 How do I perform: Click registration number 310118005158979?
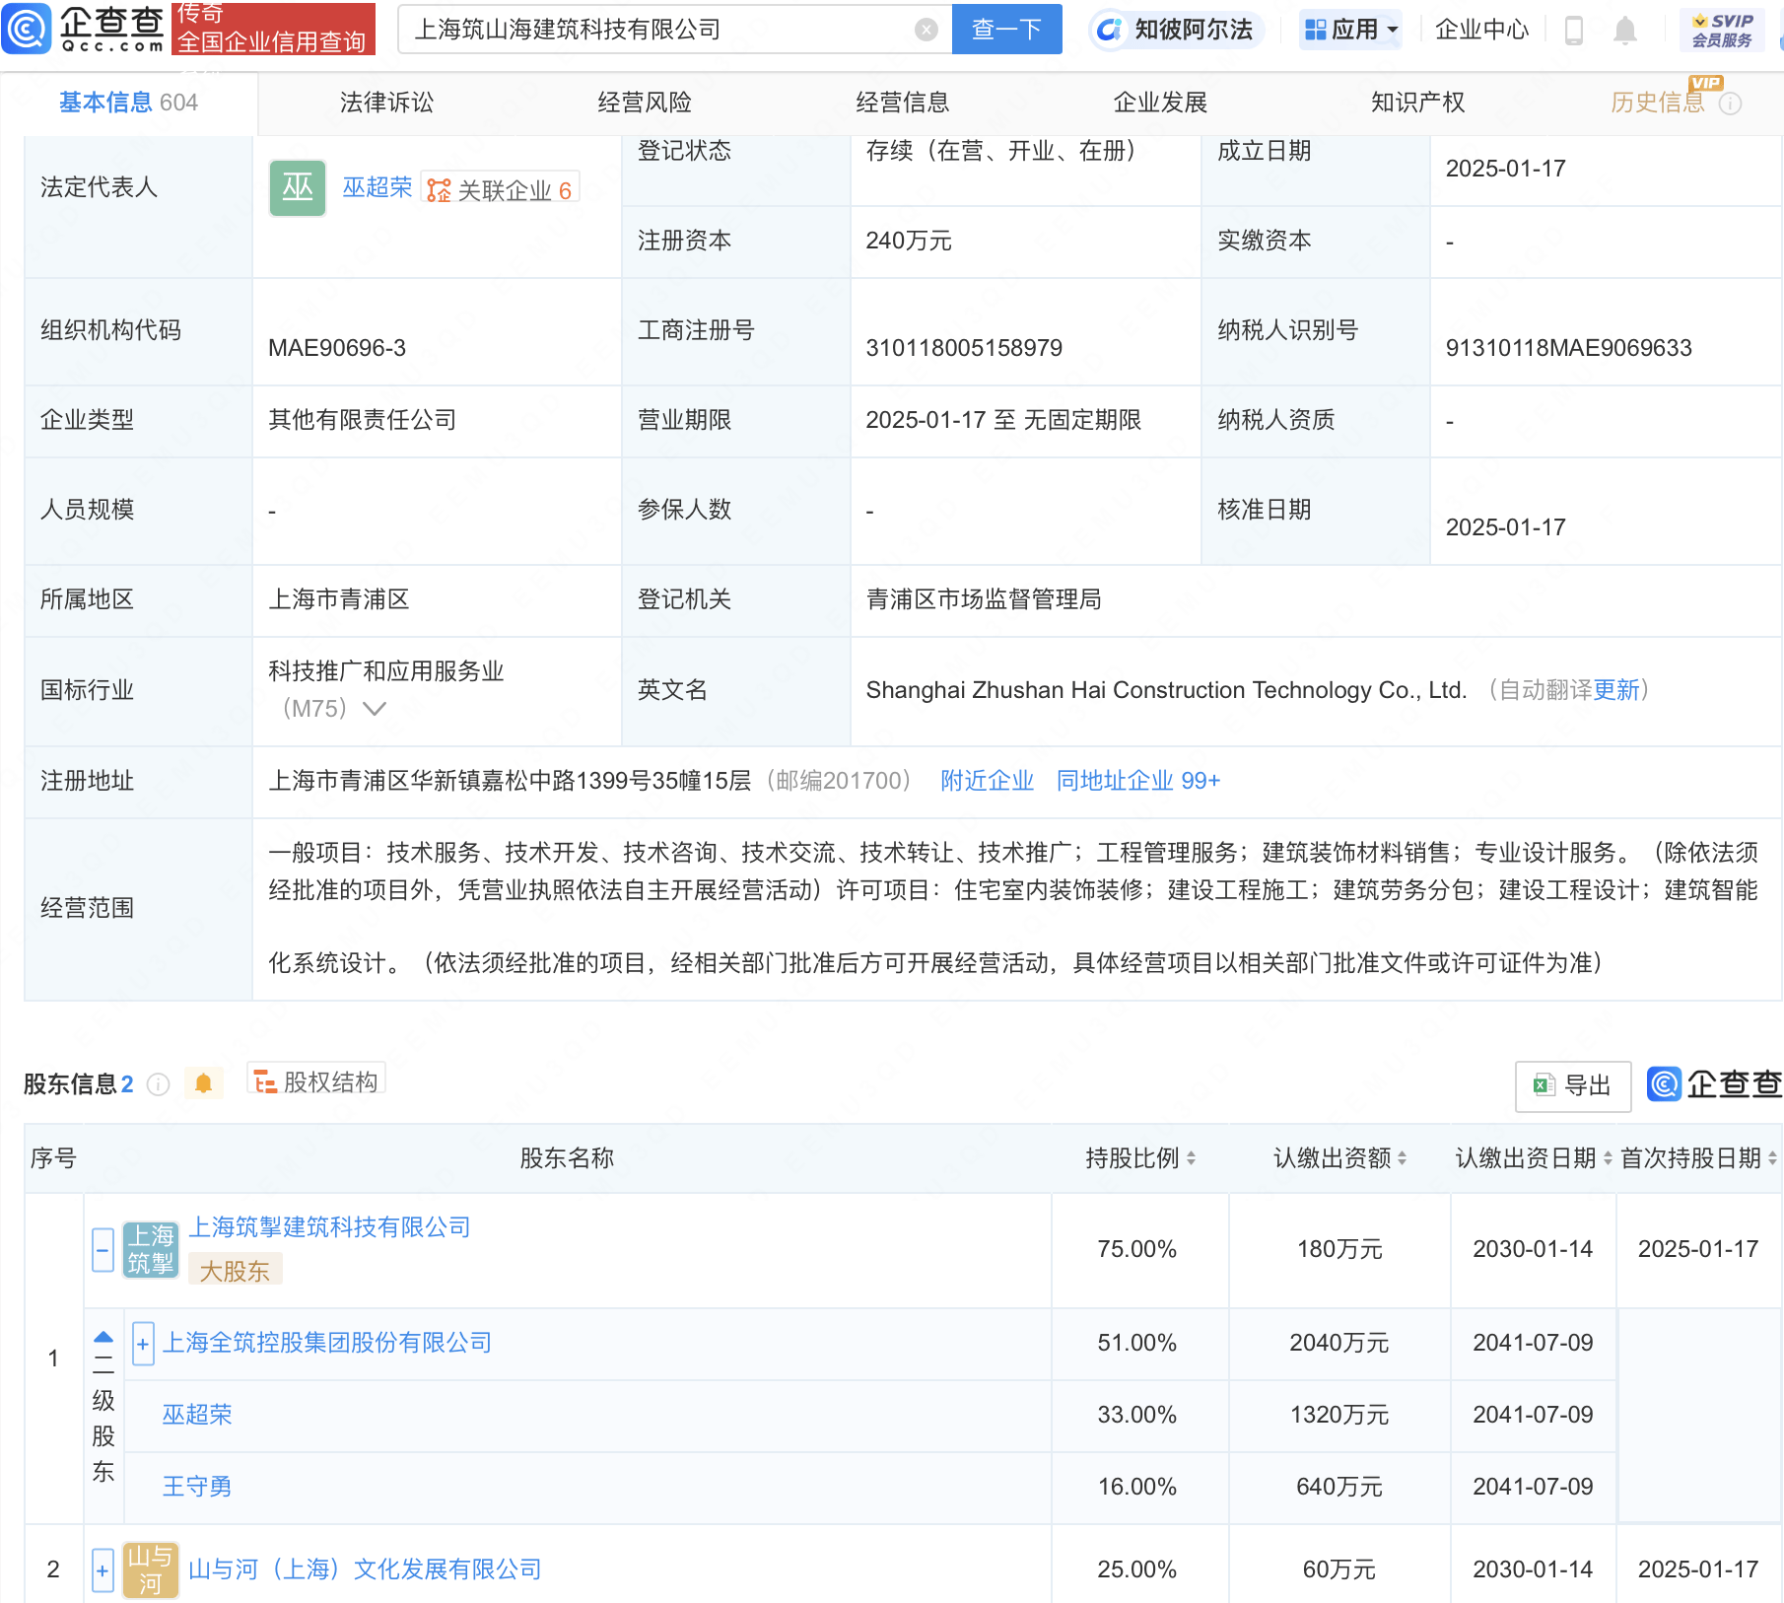(964, 348)
